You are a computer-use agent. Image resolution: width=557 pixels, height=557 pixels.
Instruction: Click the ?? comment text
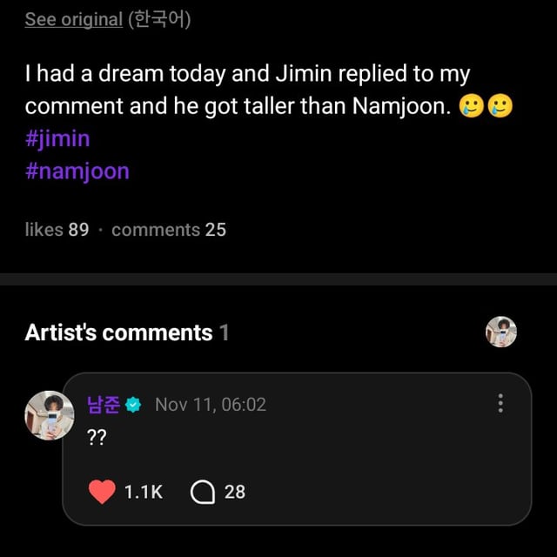(97, 438)
